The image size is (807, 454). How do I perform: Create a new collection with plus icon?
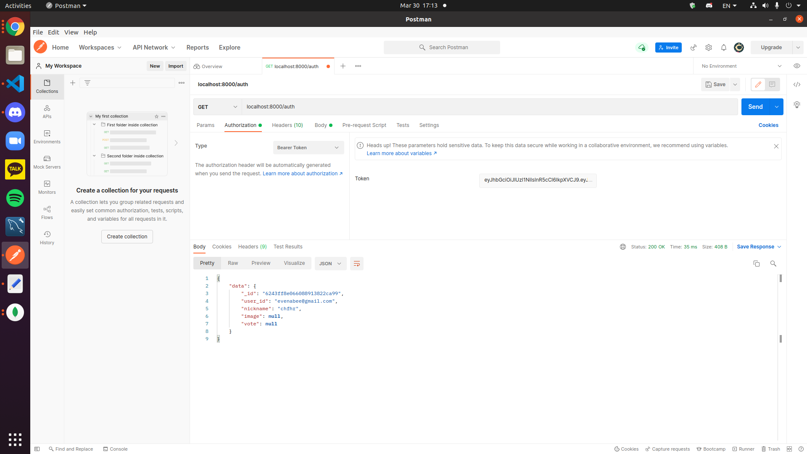point(73,83)
